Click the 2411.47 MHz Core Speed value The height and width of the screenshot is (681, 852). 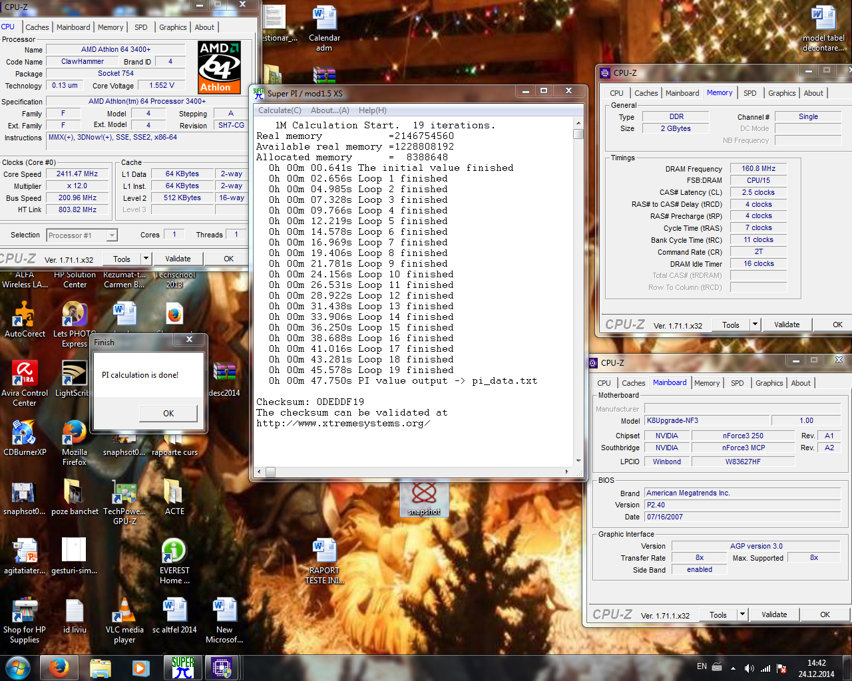[x=77, y=174]
